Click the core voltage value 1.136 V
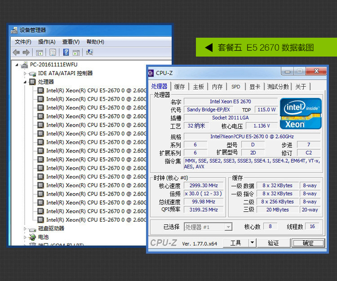The width and height of the screenshot is (337, 281). [262, 126]
